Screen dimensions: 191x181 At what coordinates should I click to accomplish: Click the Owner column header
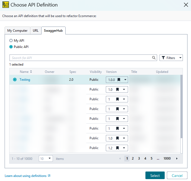pyautogui.click(x=50, y=72)
